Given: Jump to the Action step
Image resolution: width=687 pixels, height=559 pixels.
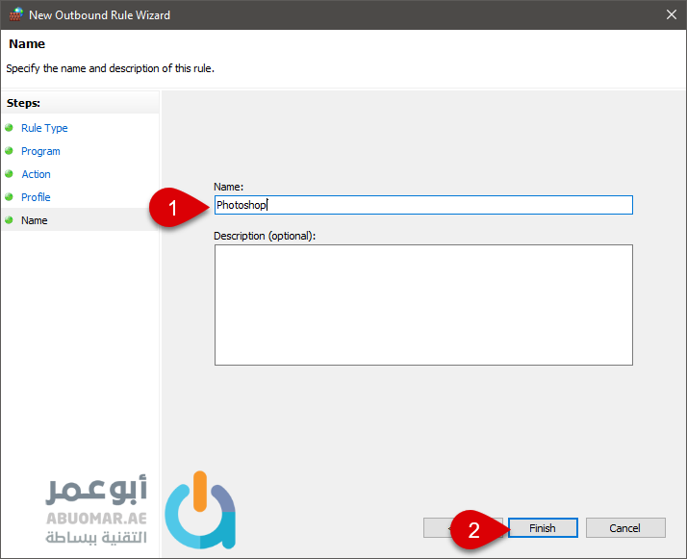Looking at the screenshot, I should (36, 174).
